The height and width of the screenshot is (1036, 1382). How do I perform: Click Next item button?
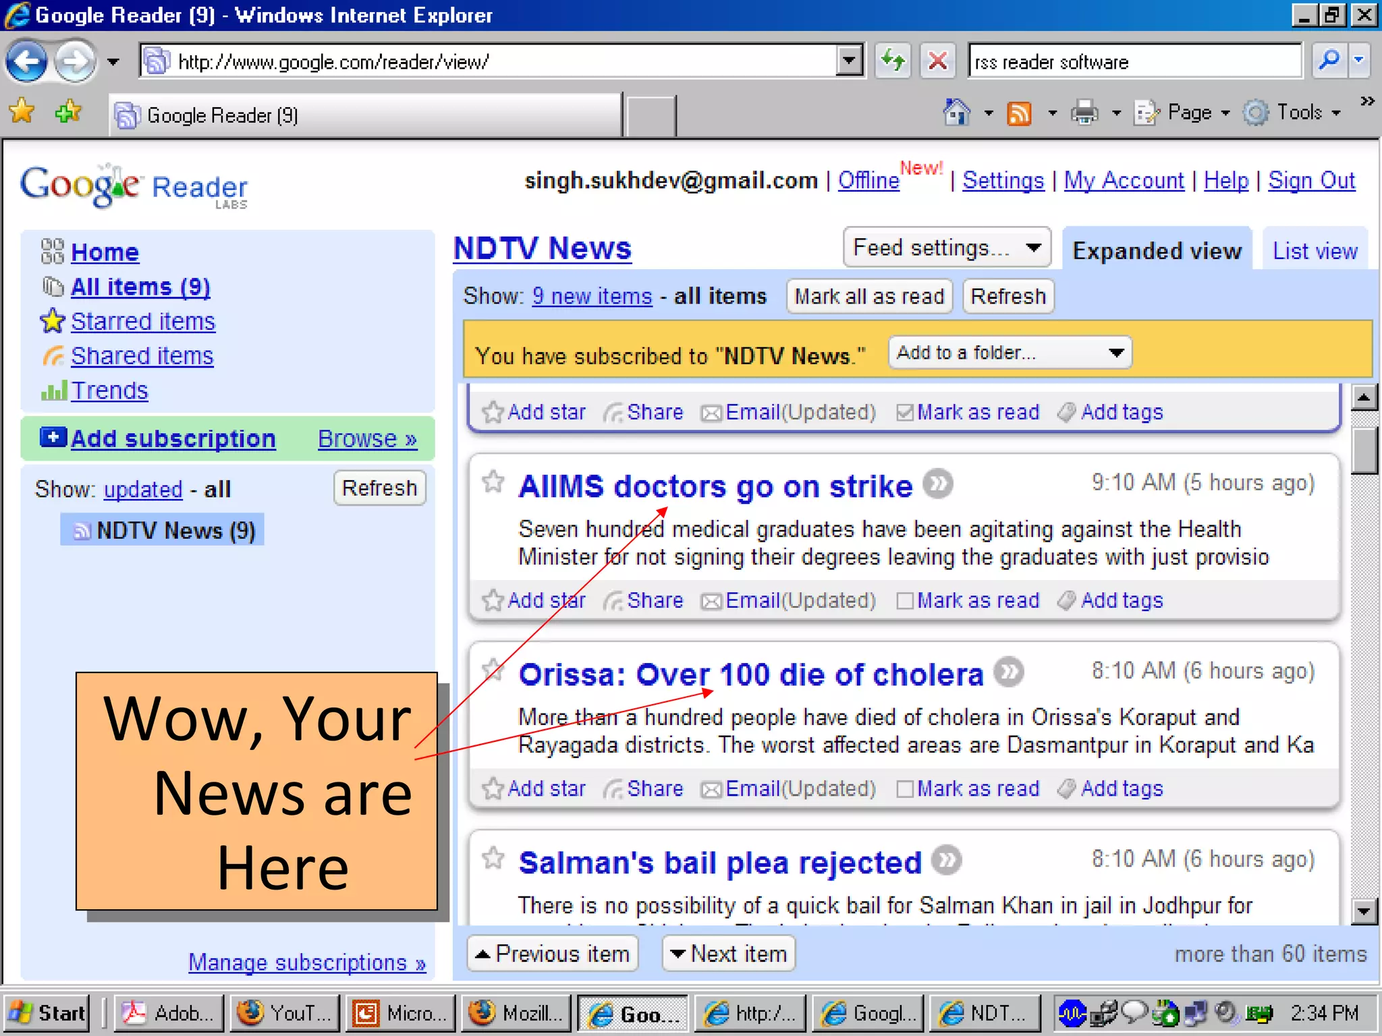coord(729,954)
